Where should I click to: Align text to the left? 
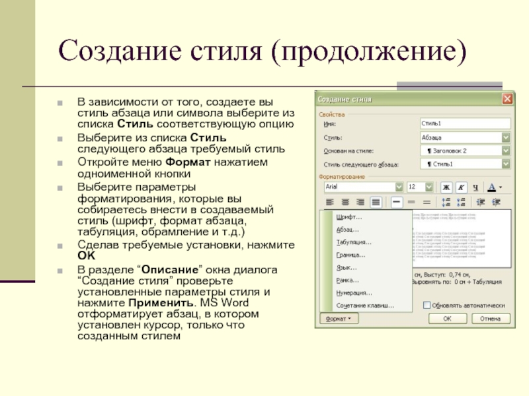(329, 202)
